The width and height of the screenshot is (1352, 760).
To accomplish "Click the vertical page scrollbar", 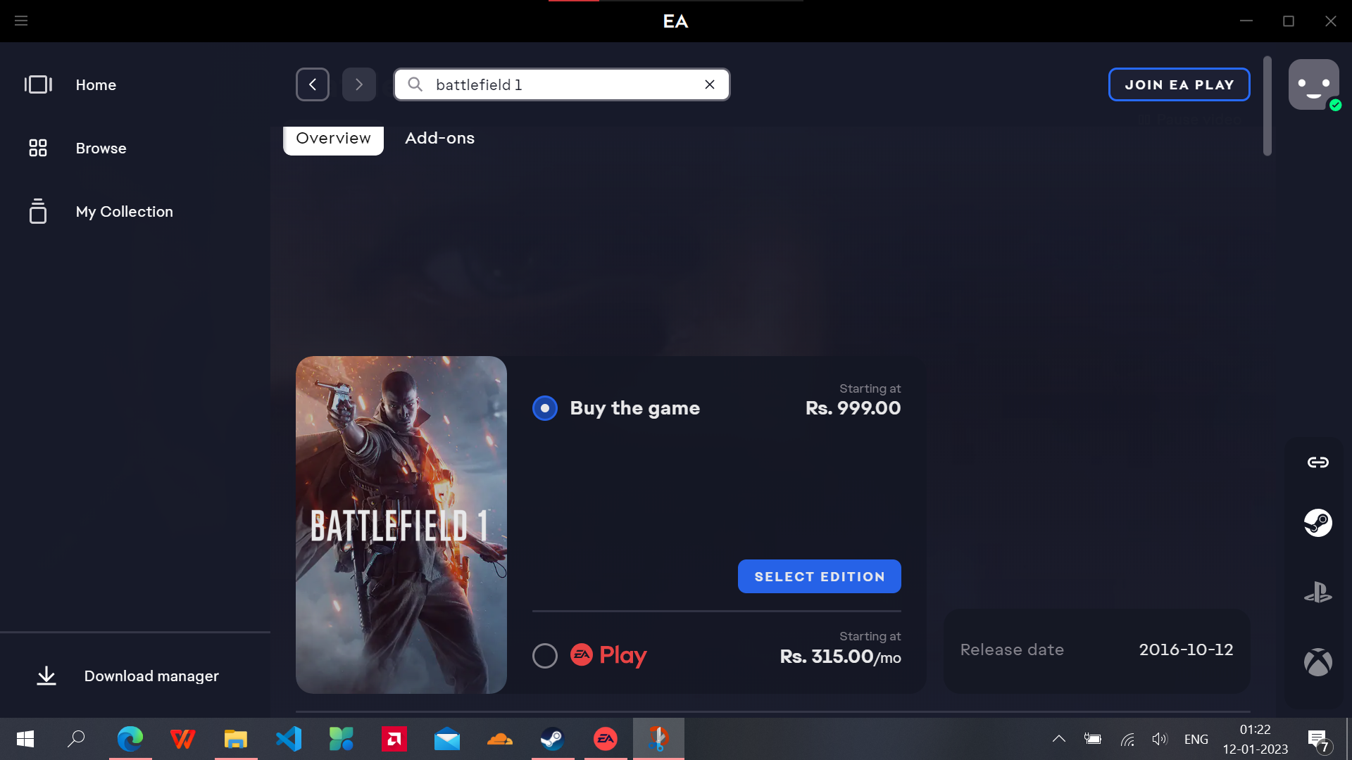I will click(x=1267, y=106).
